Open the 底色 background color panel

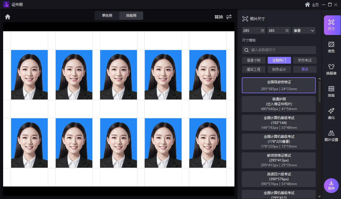(331, 47)
